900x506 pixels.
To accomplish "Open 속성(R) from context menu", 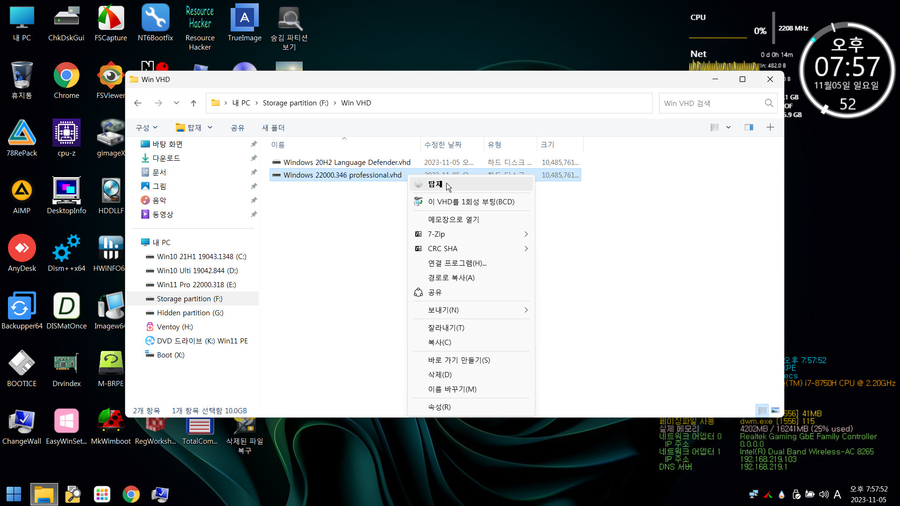I will [471, 407].
